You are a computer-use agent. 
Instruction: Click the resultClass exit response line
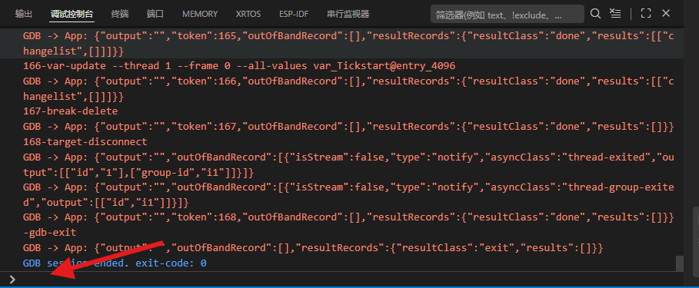(313, 247)
